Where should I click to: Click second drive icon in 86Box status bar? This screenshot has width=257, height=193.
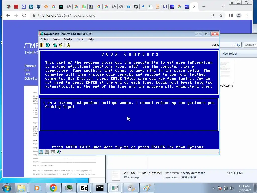pos(47,152)
